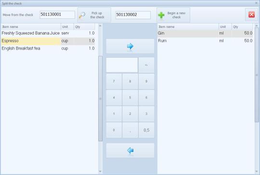Tap keypad digit 6
260x175 pixels.
(x=146, y=98)
